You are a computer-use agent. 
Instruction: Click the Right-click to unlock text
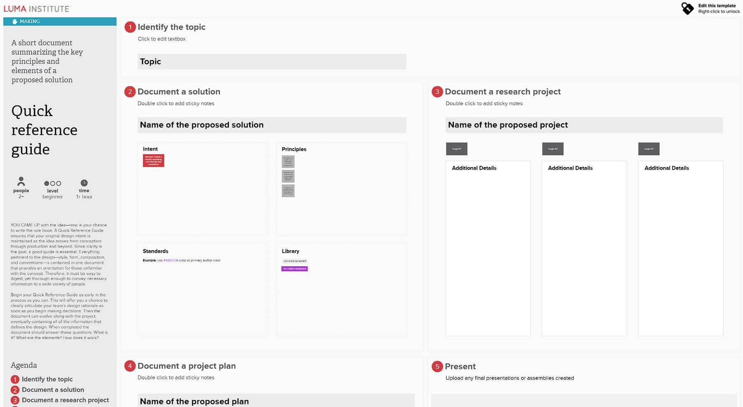point(719,12)
